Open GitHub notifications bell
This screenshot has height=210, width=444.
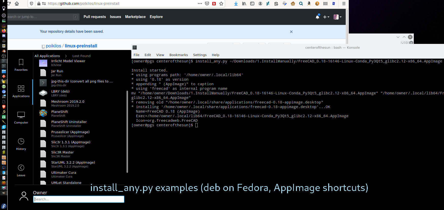[x=318, y=17]
